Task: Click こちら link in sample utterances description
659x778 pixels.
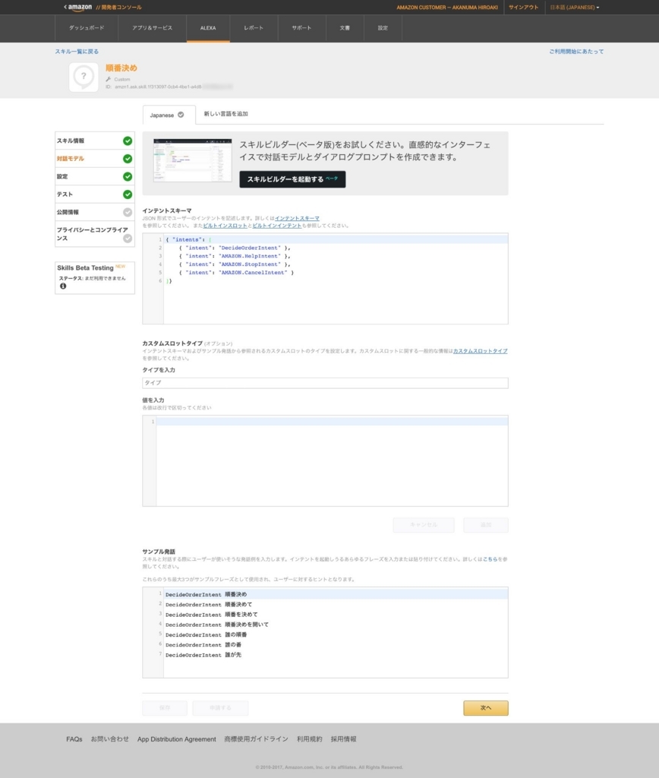Action: pos(490,559)
